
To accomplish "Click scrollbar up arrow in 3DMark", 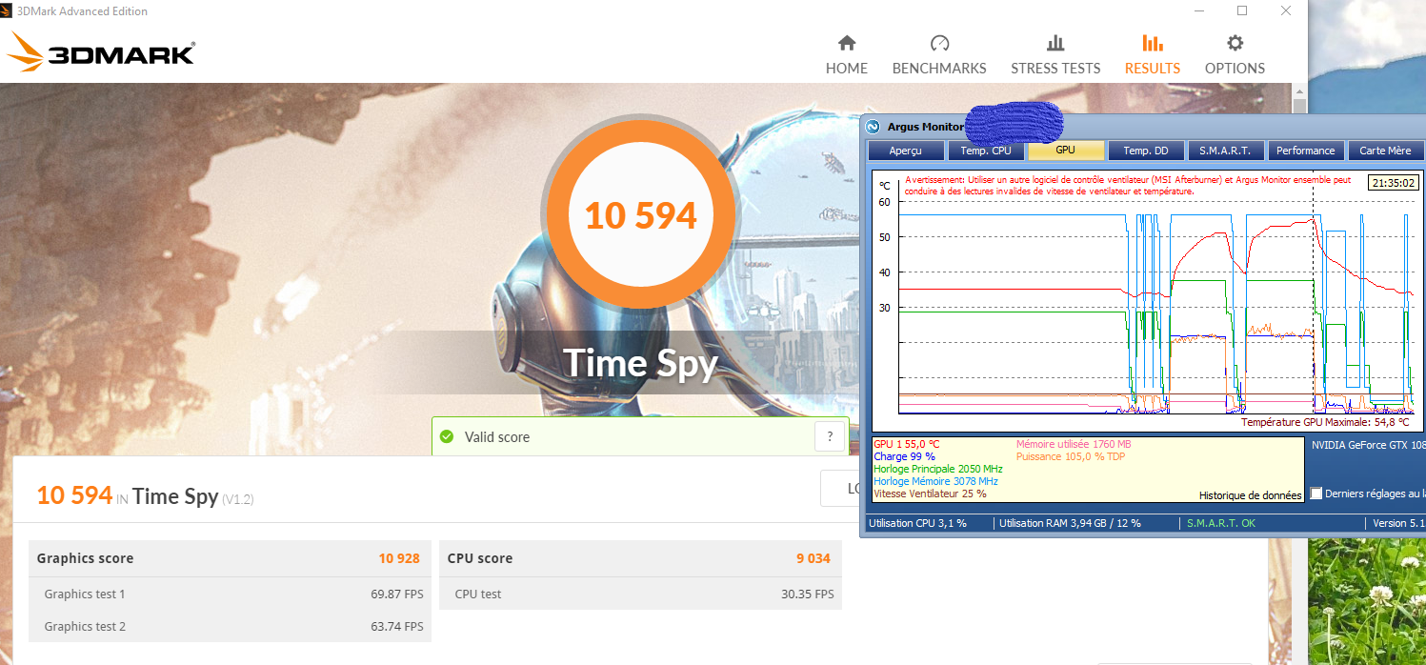I will click(x=1299, y=91).
